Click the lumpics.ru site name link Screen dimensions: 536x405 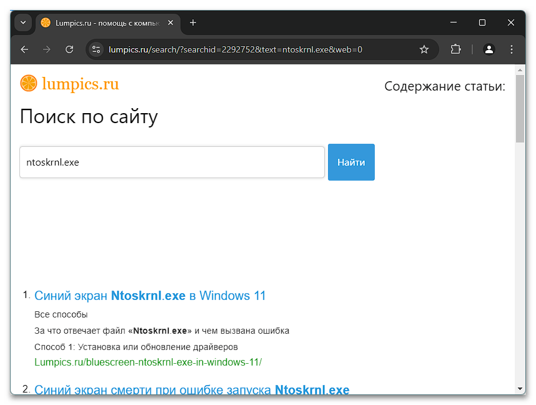click(x=81, y=84)
